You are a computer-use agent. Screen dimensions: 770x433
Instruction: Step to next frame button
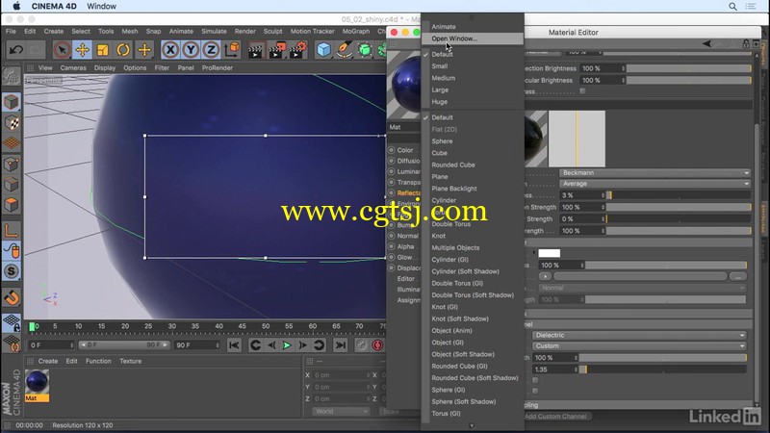[x=302, y=345]
